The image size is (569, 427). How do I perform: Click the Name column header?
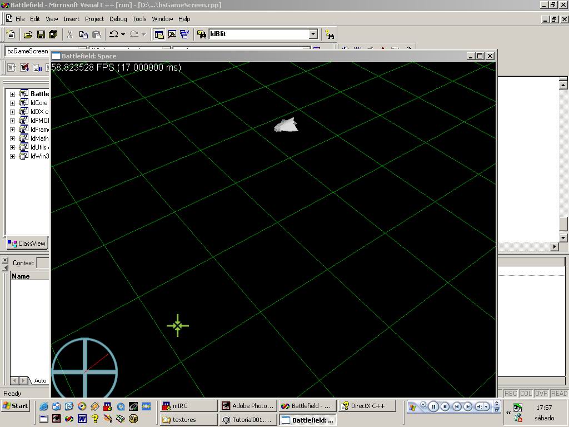tap(29, 276)
